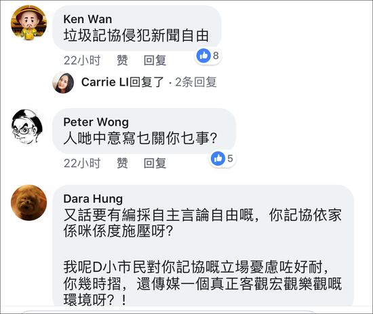
Task: Click Dara Hung's long comment bubble text
Action: point(203,257)
